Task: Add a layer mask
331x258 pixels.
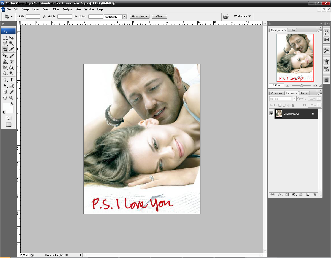Action: [287, 194]
